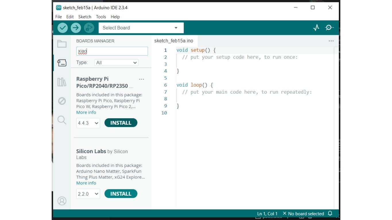Open the Help menu
Screen dimensions: 392x220
[x=115, y=17]
